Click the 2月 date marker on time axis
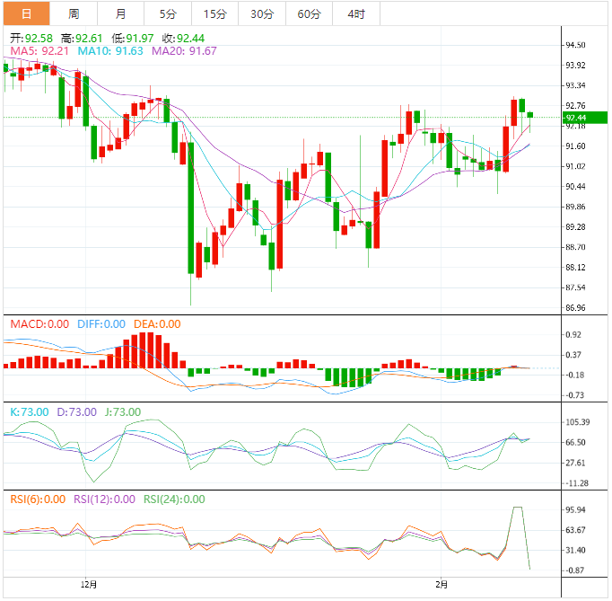This screenshot has height=601, width=612. click(x=439, y=584)
